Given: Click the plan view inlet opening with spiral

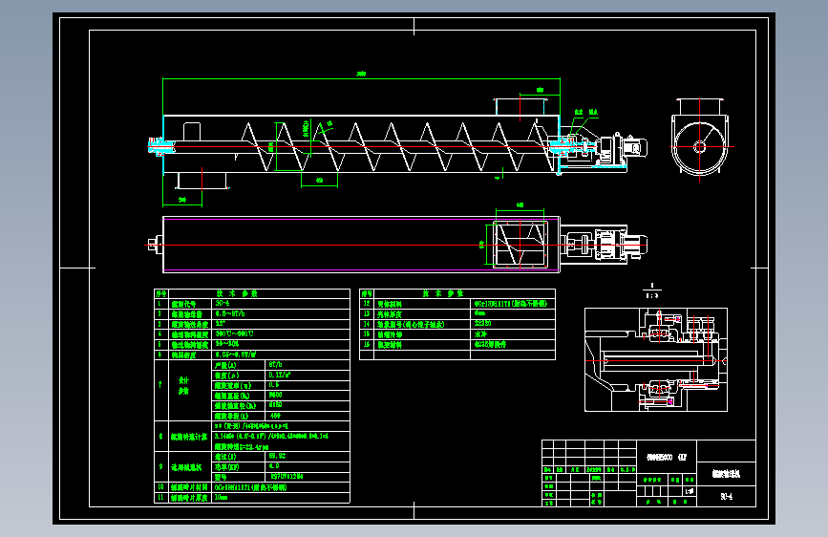Looking at the screenshot, I should click(x=520, y=245).
